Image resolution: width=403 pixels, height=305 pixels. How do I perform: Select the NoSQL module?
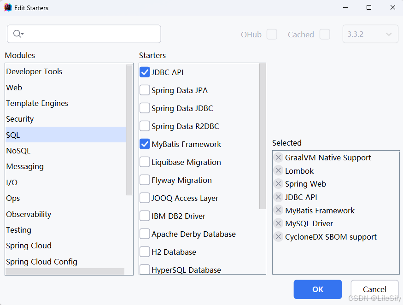point(65,151)
